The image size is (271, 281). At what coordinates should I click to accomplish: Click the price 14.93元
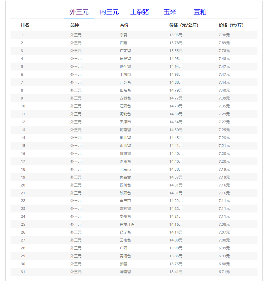[x=176, y=74]
